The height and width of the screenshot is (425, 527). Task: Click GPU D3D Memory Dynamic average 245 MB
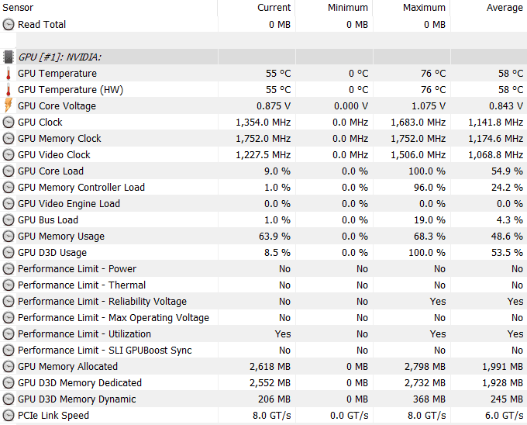pos(507,399)
